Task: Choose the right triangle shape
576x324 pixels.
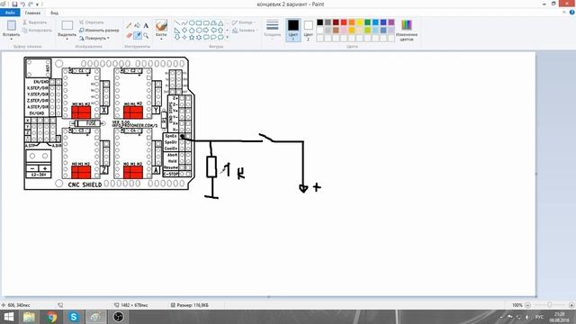Action: (x=177, y=30)
